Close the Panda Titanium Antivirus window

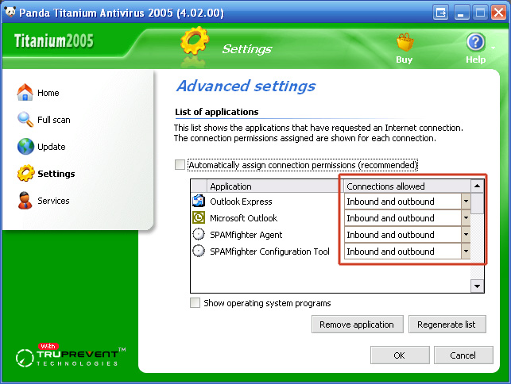pyautogui.click(x=498, y=13)
